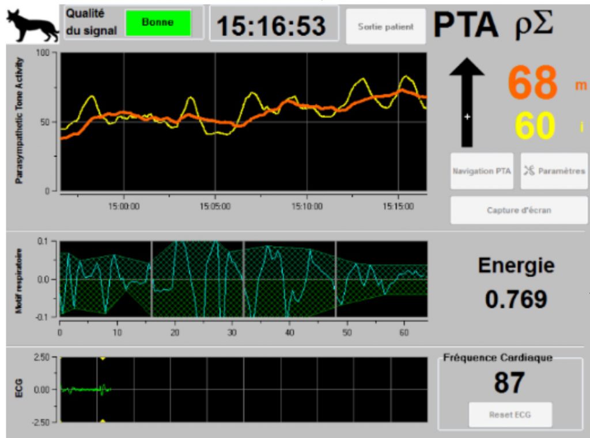Click the wrench icon on Paramètres
Screen dimensions: 590x438
(530, 171)
